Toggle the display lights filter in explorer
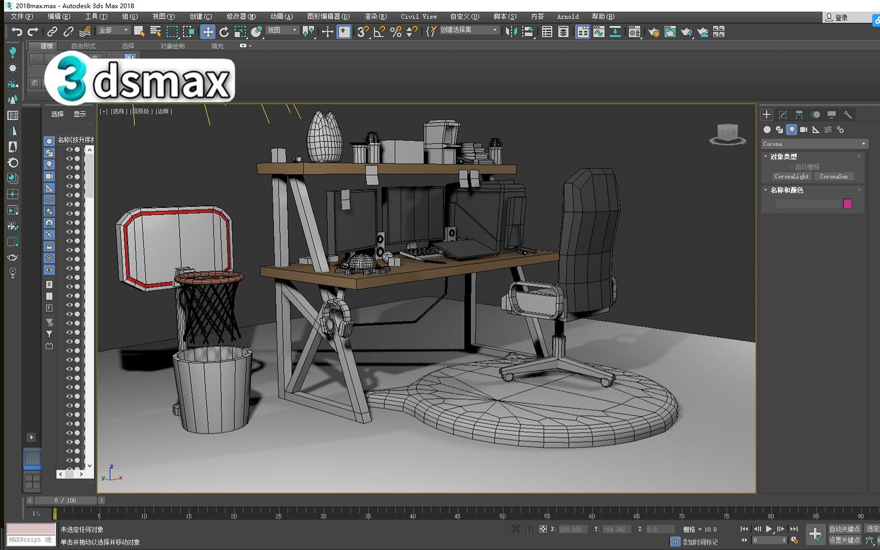This screenshot has height=550, width=880. 49,164
